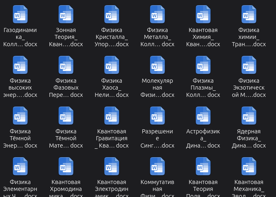The height and width of the screenshot is (197, 276).
Task: Click the label 'Физика Металла_ Колл… docx'
Action: (x=157, y=37)
